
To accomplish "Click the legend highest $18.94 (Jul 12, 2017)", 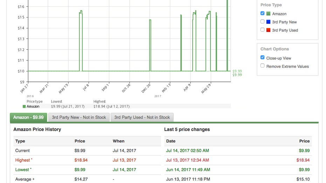I will tap(111, 106).
